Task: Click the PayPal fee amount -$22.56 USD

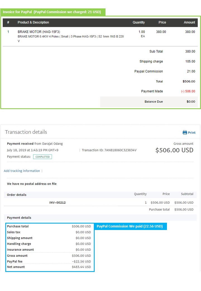Action: 81,261
